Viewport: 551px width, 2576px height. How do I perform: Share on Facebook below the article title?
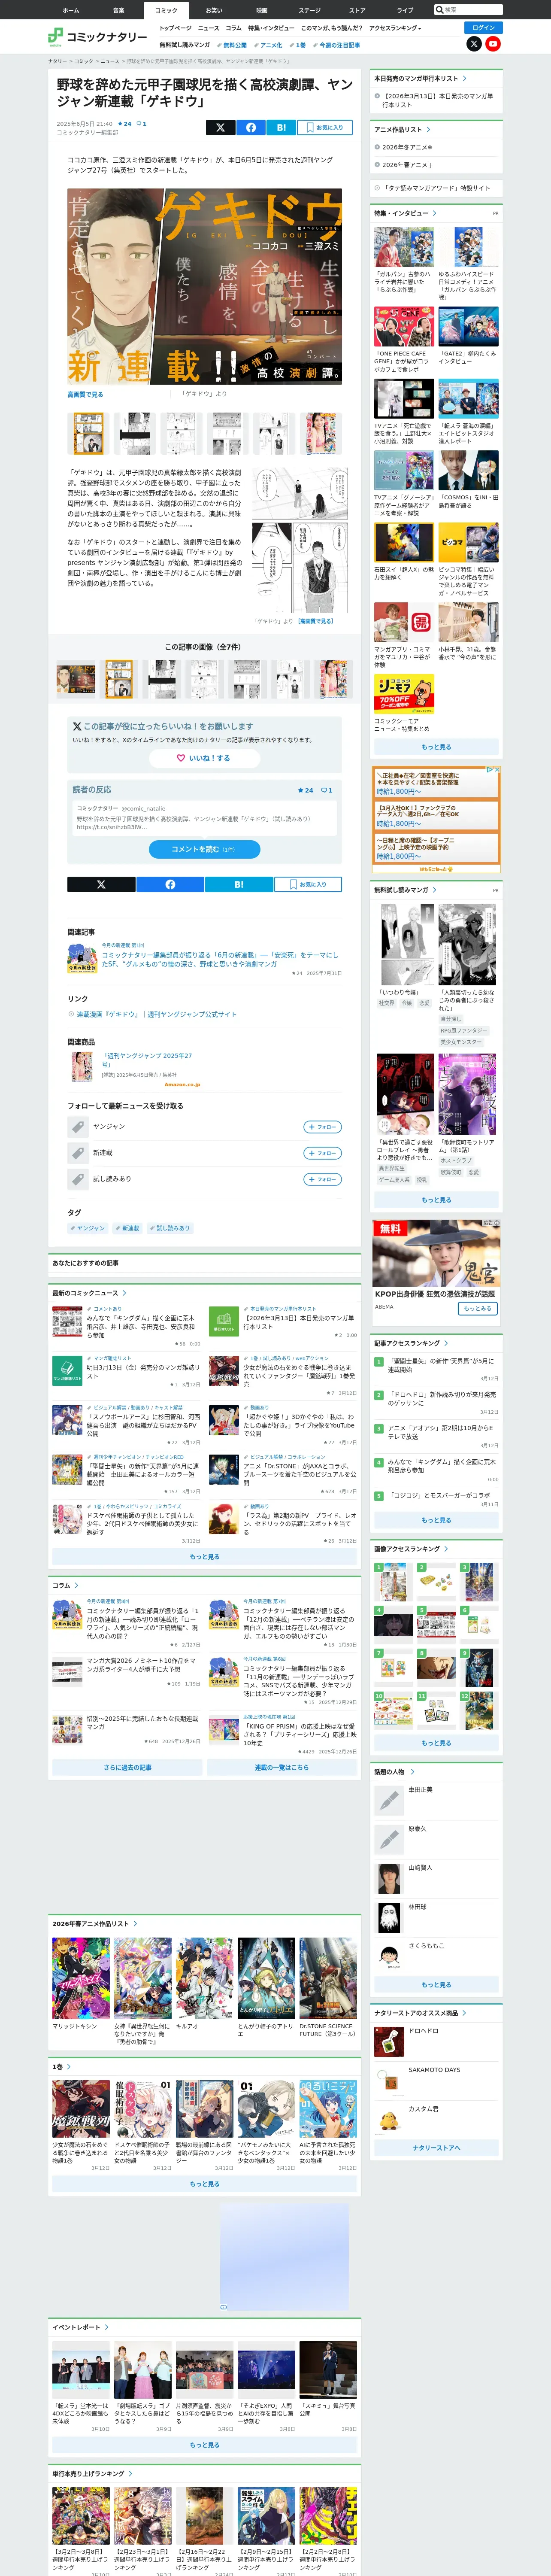(x=251, y=127)
